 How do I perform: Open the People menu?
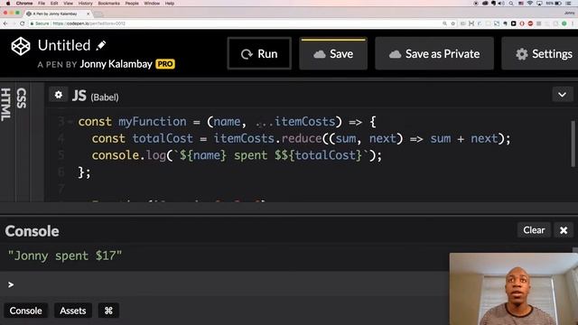[x=132, y=4]
